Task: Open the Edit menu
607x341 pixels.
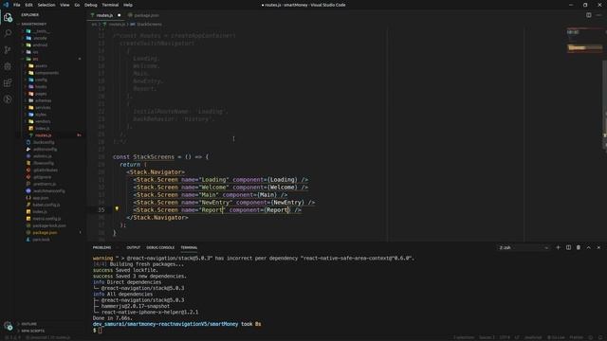Action: (29, 5)
